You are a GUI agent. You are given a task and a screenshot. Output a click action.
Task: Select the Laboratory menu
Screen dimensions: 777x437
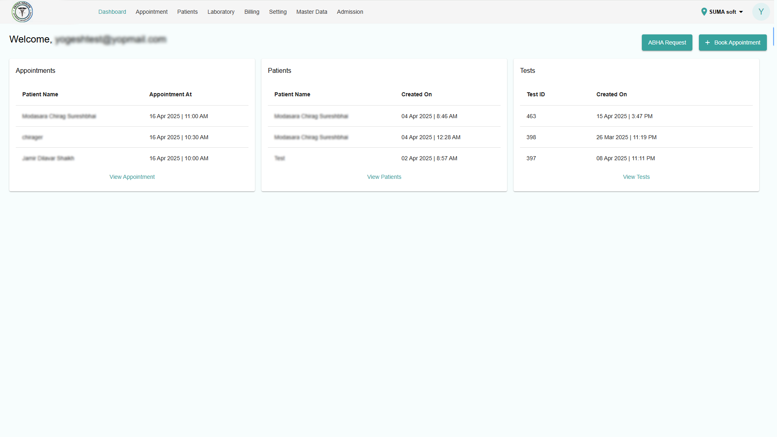[x=221, y=12]
